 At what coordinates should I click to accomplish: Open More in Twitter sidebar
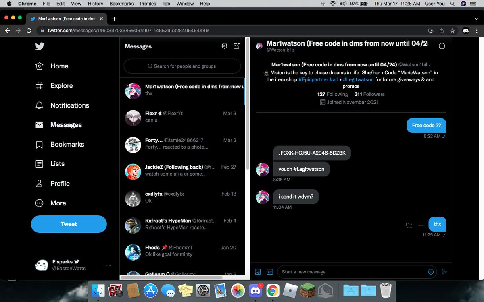tap(51, 203)
